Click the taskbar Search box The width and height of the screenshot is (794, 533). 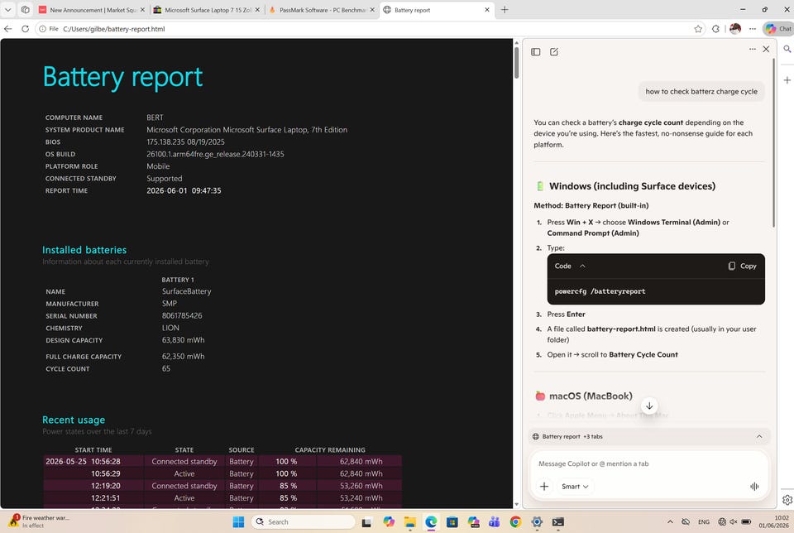pyautogui.click(x=303, y=522)
